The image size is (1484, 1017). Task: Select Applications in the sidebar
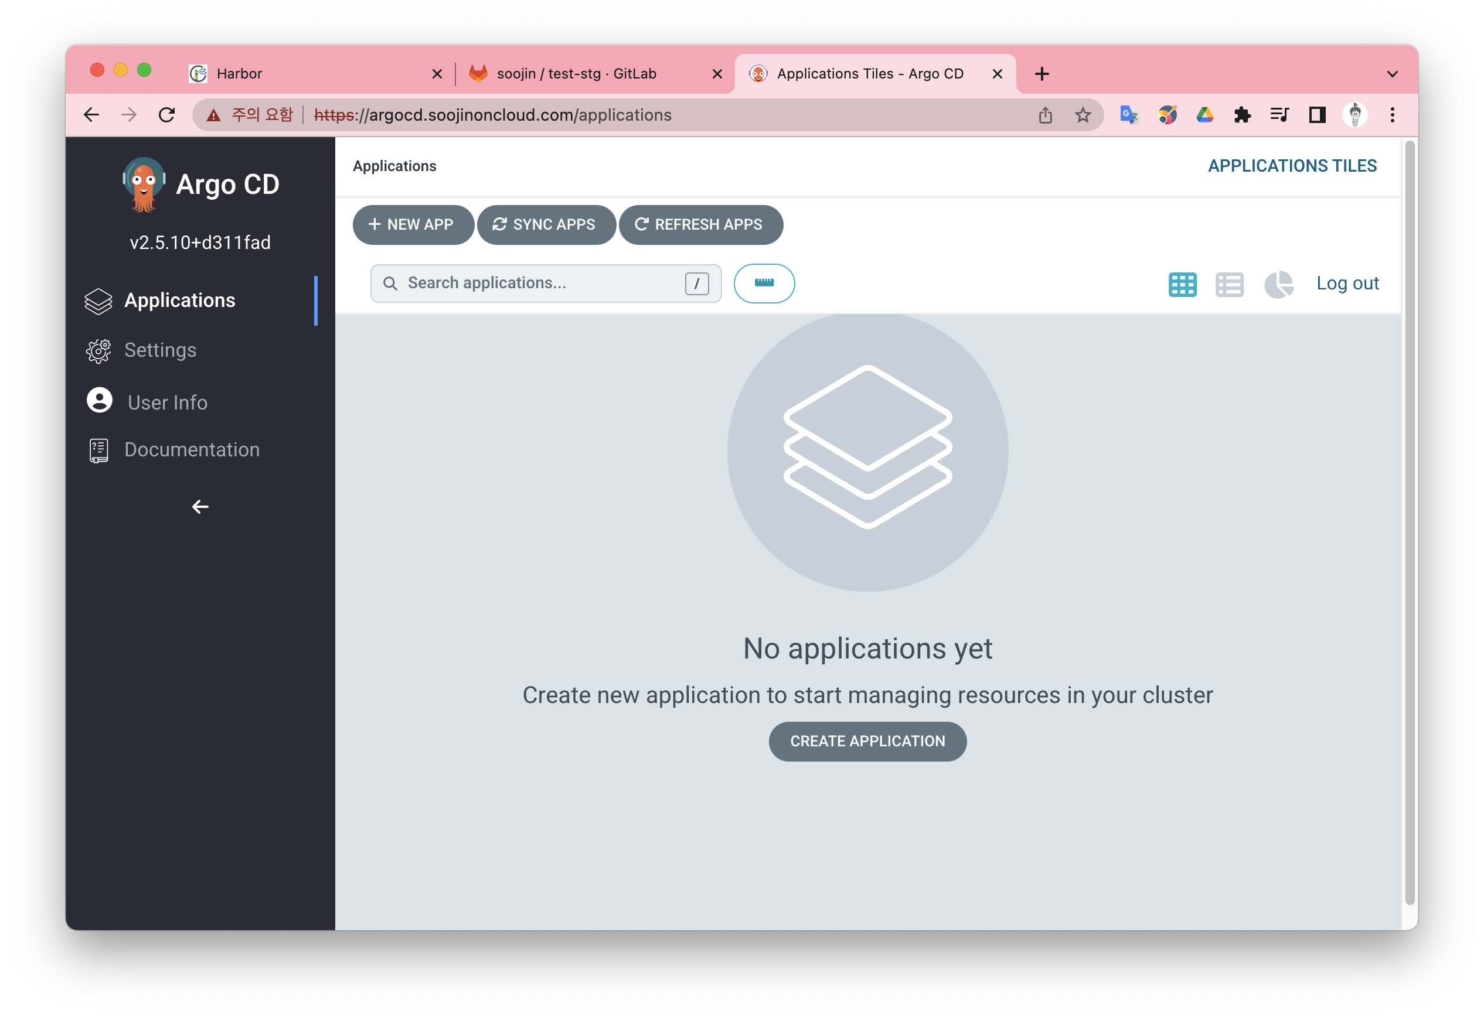point(179,300)
